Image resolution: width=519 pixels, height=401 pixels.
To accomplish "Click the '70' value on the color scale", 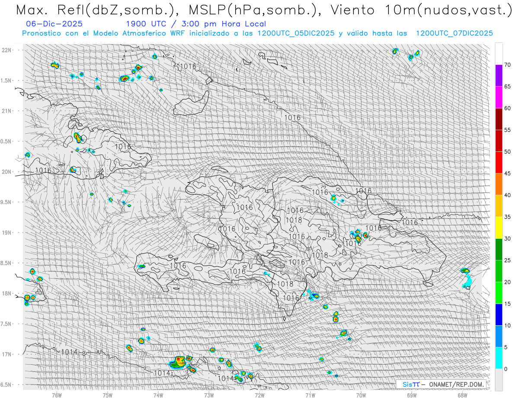I will [508, 65].
